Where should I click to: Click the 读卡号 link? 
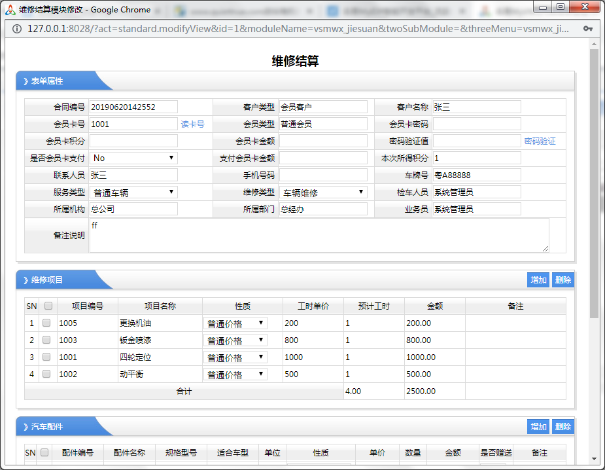click(192, 124)
